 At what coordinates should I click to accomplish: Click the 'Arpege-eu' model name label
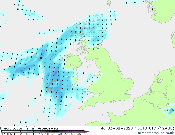point(48,128)
